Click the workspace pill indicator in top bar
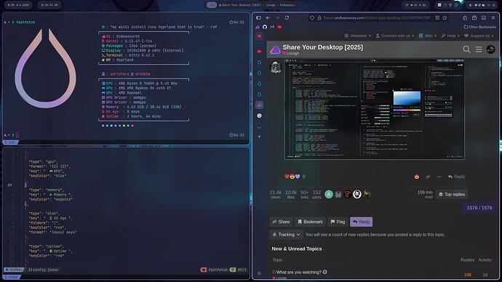The image size is (502, 282). [x=211, y=5]
